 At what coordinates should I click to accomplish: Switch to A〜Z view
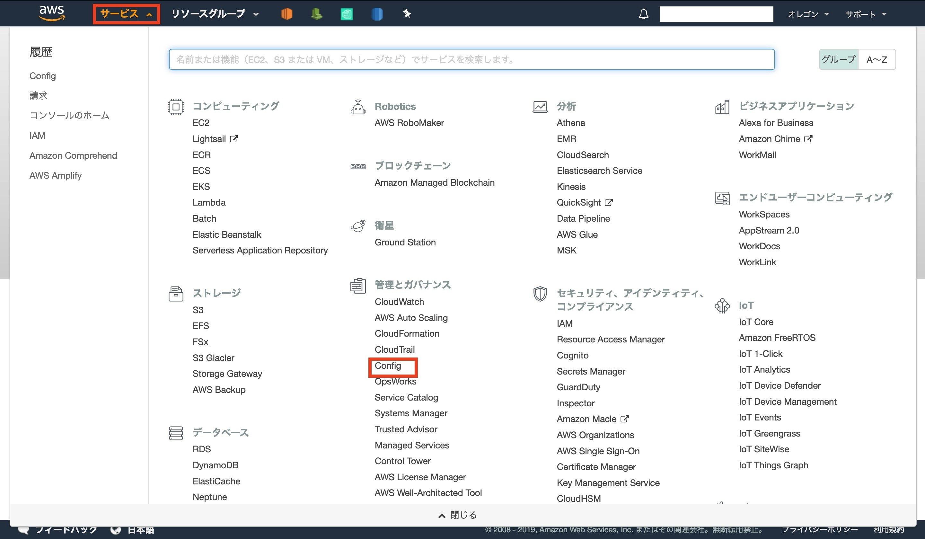pos(877,59)
